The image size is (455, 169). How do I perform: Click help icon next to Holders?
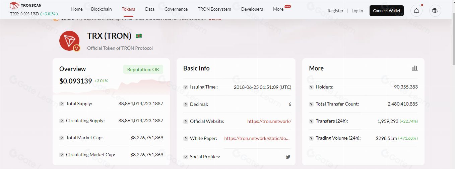(x=311, y=87)
